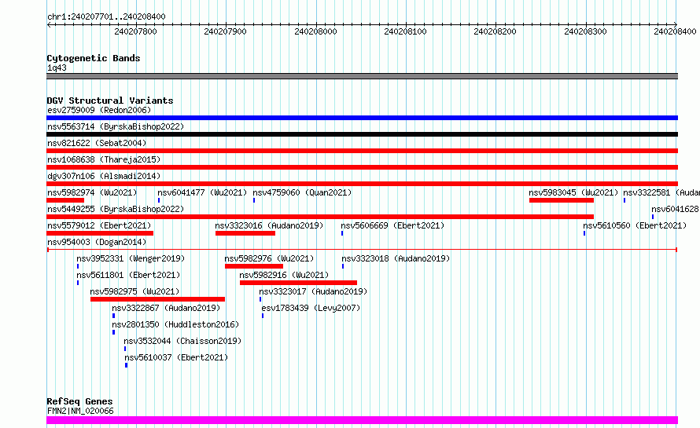Viewport: 700px width, 428px height.
Task: Open nsv1068638 (Thareja2015) variant label
Action: 104,159
